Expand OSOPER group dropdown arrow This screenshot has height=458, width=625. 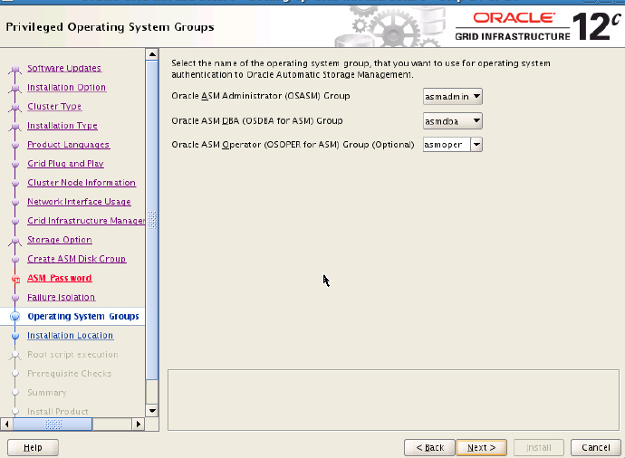click(x=476, y=145)
